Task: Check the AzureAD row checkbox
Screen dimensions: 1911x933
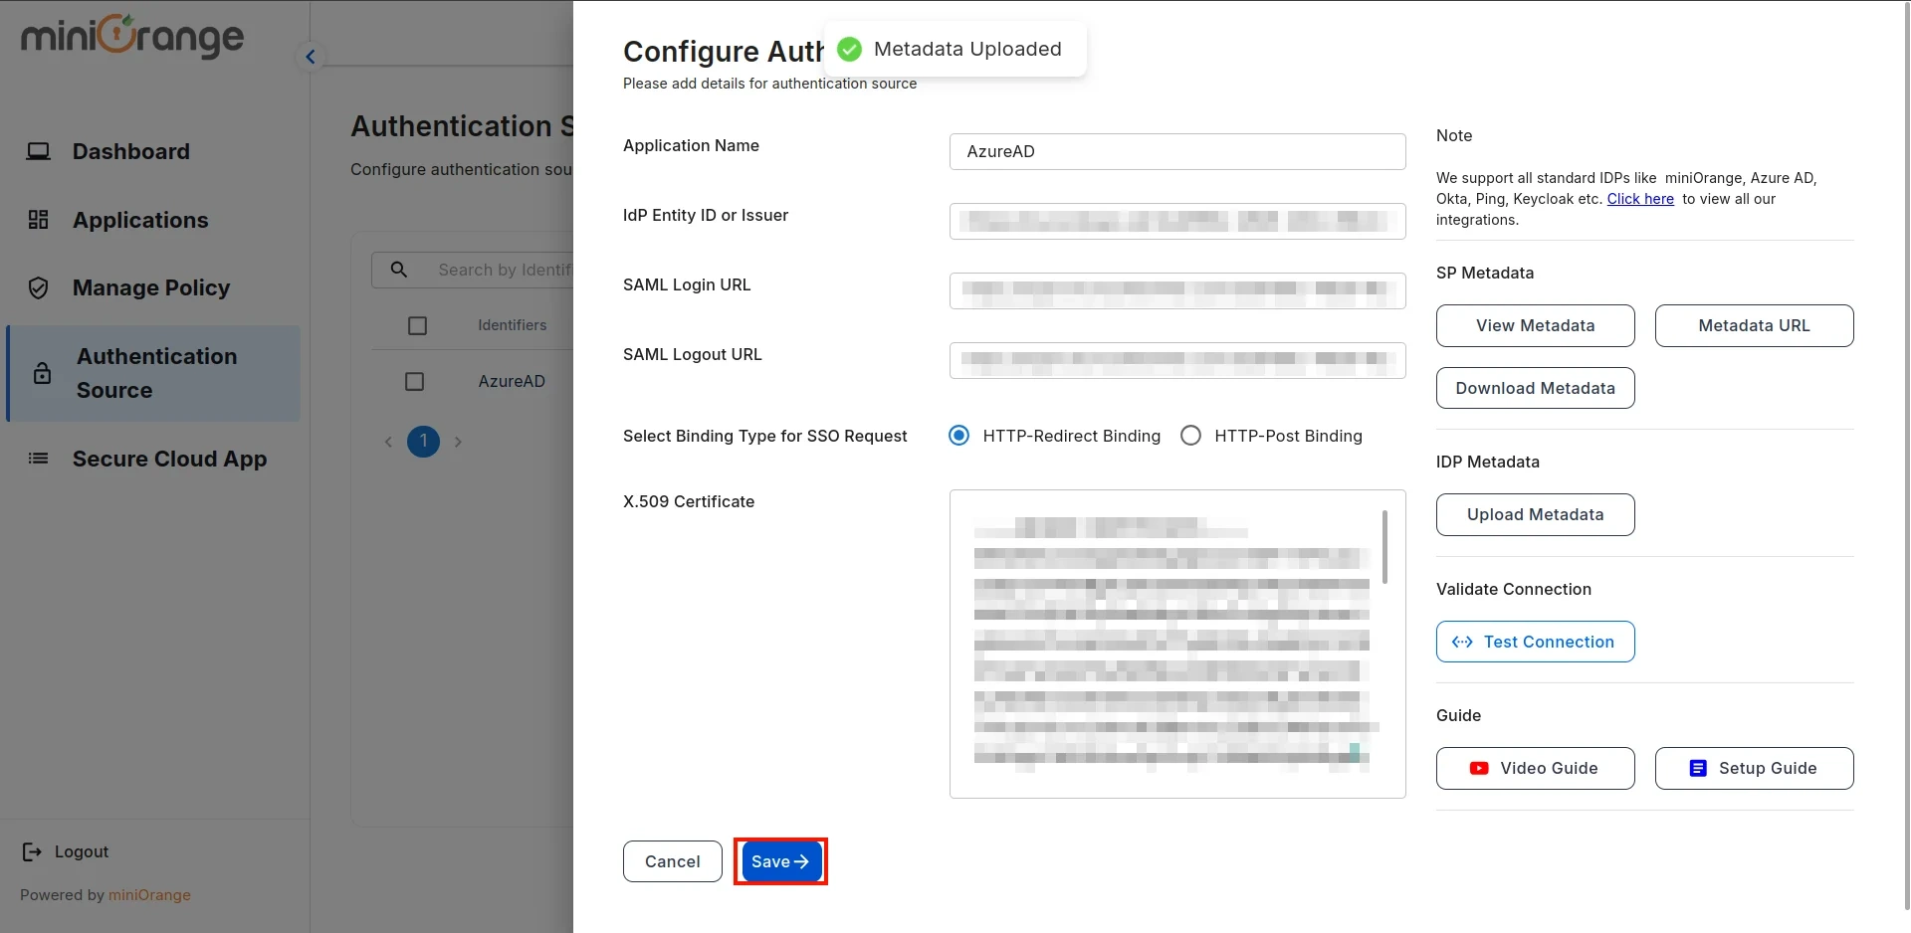Action: 415,381
